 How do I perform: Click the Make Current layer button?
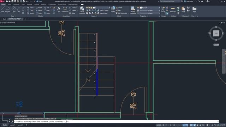[x=103, y=10]
